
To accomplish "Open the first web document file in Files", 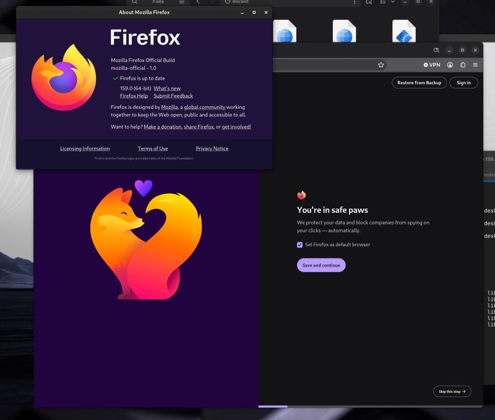I will pos(285,31).
